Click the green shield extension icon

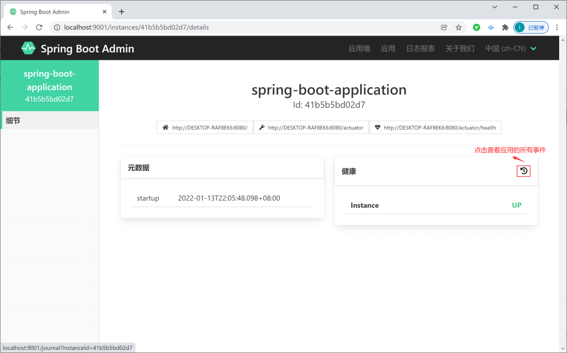click(476, 27)
